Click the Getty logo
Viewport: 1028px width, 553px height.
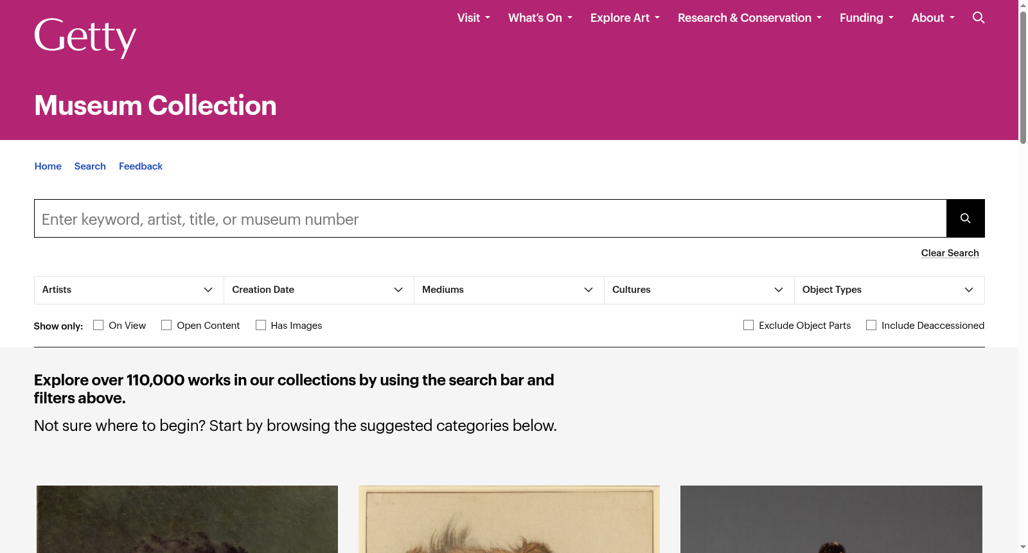point(85,37)
